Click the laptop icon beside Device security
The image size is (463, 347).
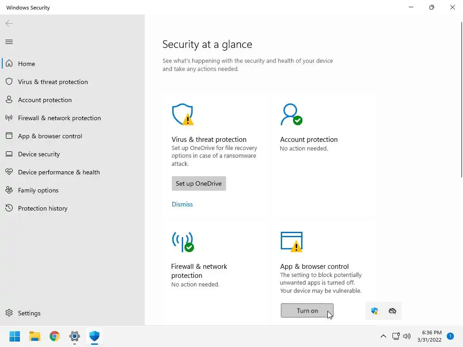click(x=9, y=154)
